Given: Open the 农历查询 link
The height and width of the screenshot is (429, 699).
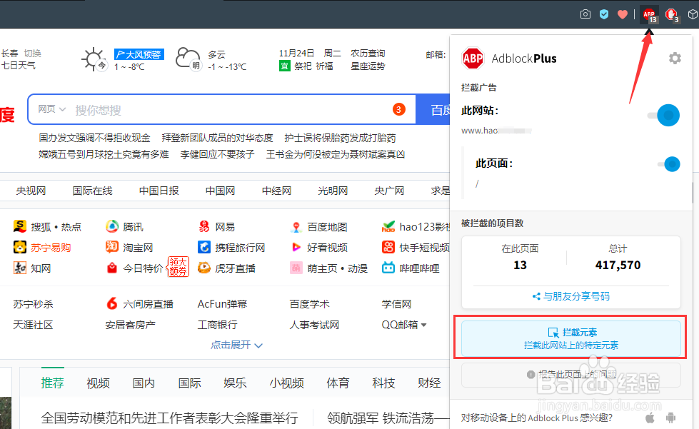Looking at the screenshot, I should [368, 54].
